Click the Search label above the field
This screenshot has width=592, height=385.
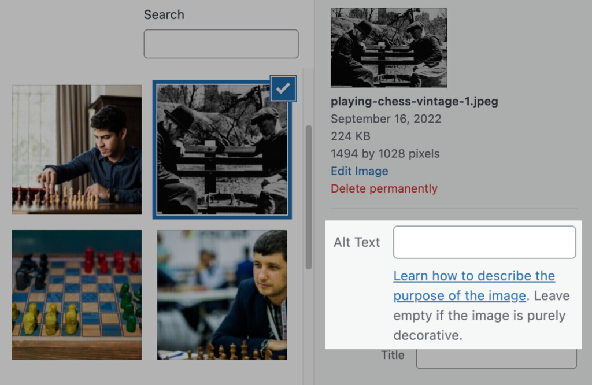coord(164,15)
